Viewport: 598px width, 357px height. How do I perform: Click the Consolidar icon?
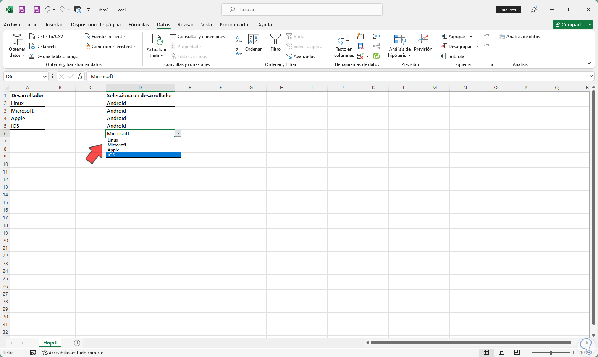377,36
